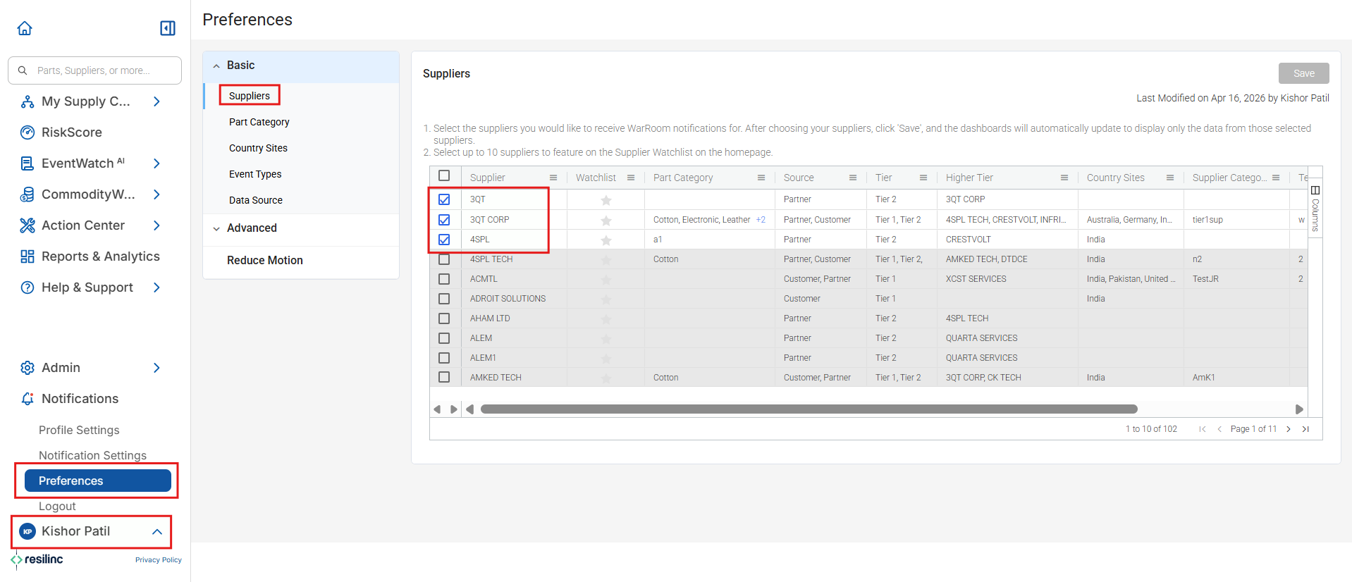Open RiskScore from sidebar

point(71,132)
